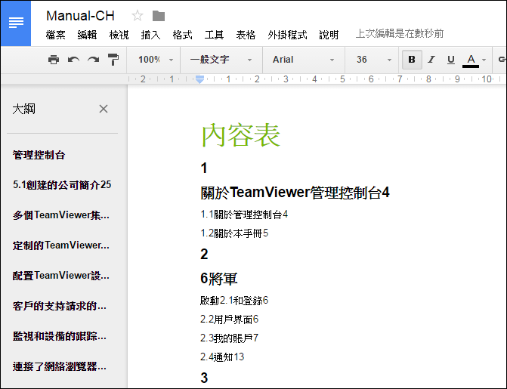
Task: Toggle bold formatting
Action: pyautogui.click(x=412, y=60)
